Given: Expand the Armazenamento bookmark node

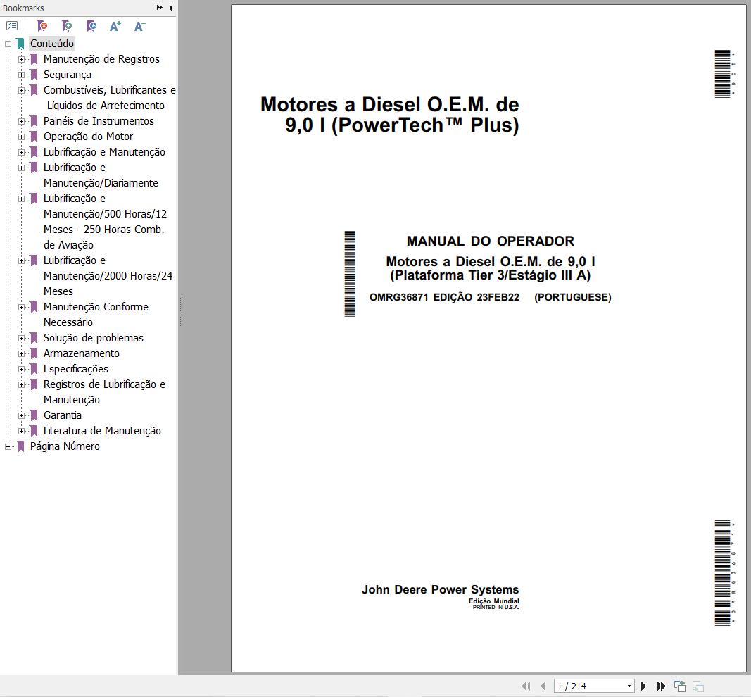Looking at the screenshot, I should (x=21, y=353).
